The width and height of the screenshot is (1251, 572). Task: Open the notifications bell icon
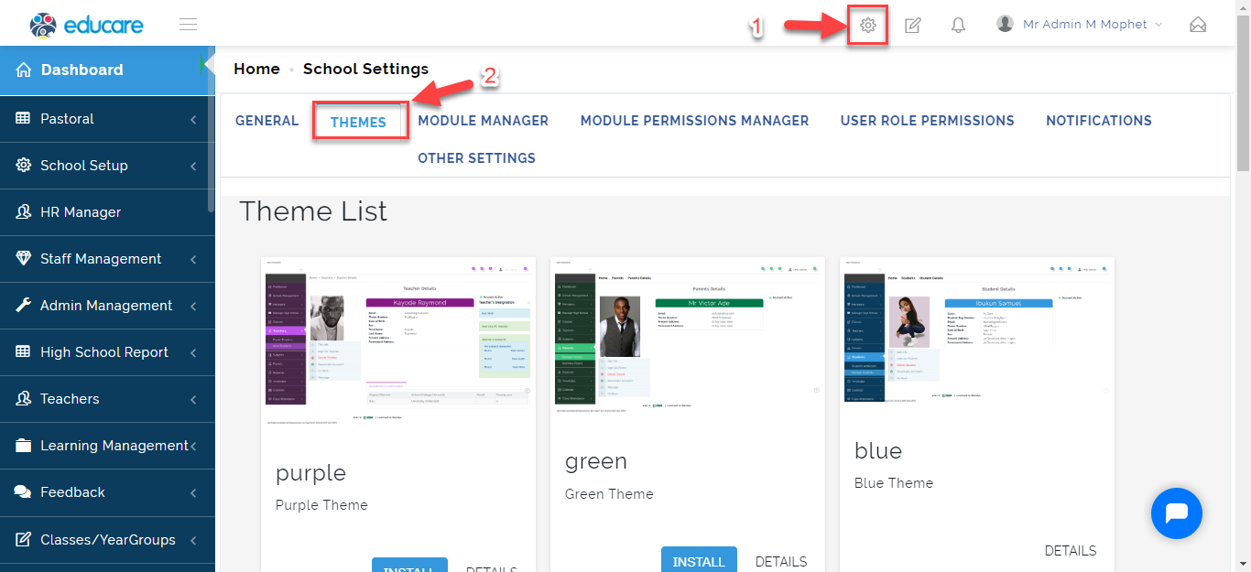click(x=958, y=25)
